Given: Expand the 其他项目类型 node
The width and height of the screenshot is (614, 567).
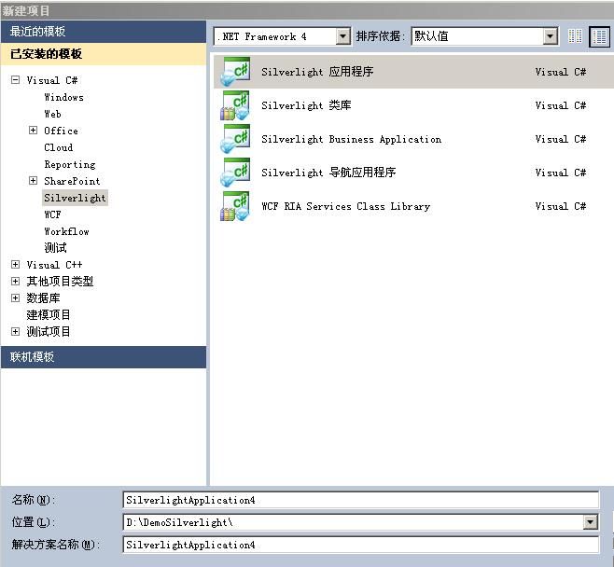Looking at the screenshot, I should (x=15, y=282).
